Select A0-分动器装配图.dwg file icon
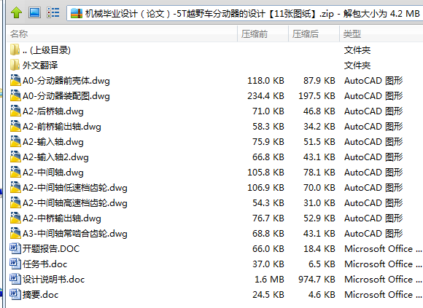Image resolution: width=423 pixels, height=308 pixels. coord(15,95)
